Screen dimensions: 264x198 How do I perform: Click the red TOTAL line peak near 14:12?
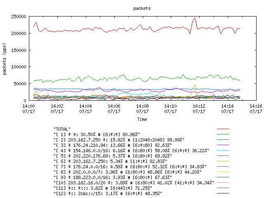[195, 18]
